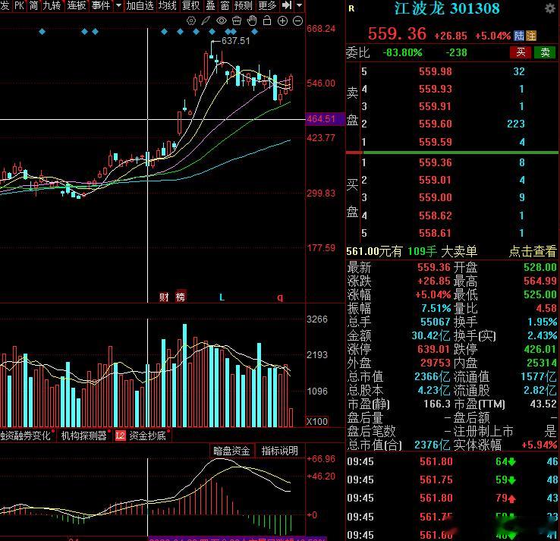Click cyan L marker on chart
This screenshot has width=560, height=541.
(x=222, y=297)
